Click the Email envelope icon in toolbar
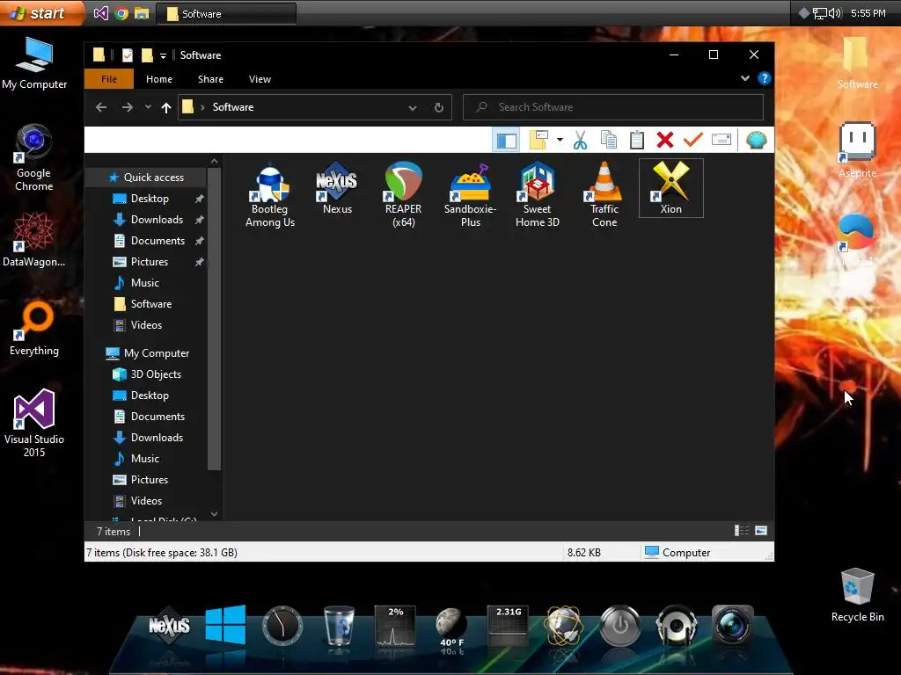Screen dimensions: 901x675 click(722, 140)
